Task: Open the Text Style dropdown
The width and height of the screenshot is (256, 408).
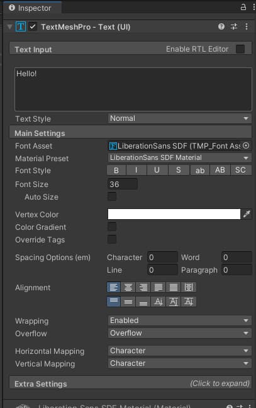Action: pos(180,118)
